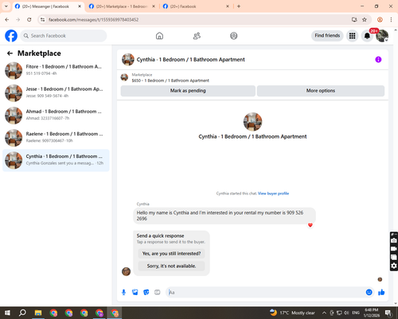This screenshot has height=319, width=398.
Task: Open Raelene's conversation
Action: pos(56,138)
